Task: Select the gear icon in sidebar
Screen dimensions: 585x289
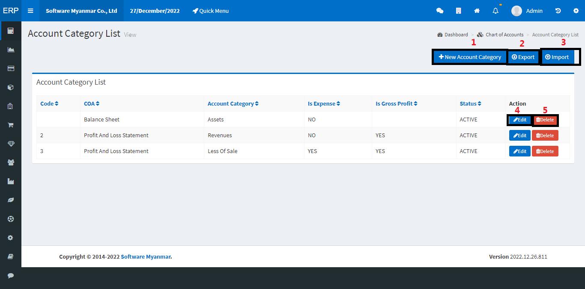Action: (11, 238)
